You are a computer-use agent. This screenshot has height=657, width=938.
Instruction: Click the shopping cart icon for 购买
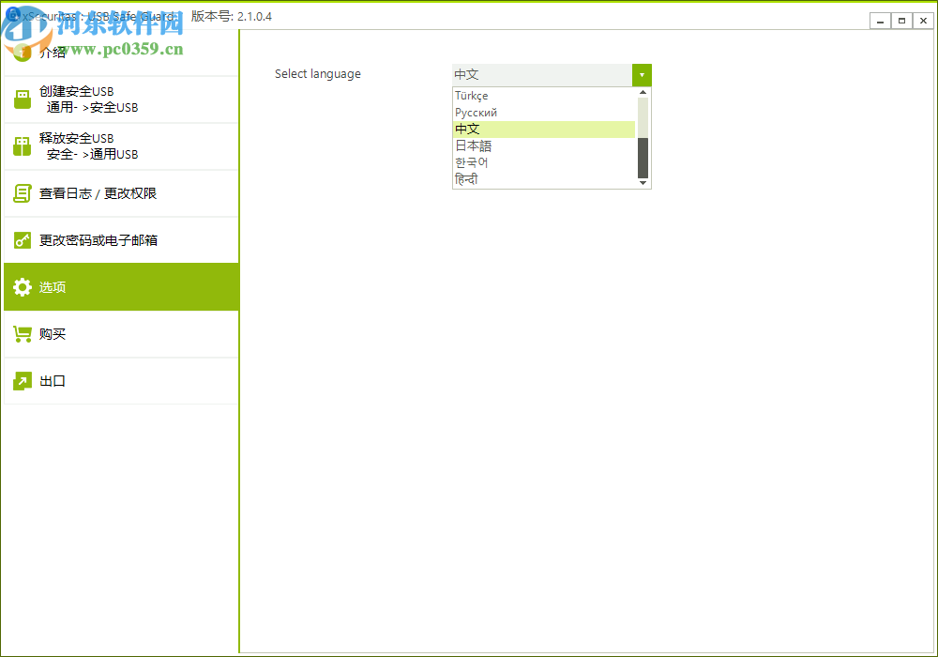tap(23, 334)
